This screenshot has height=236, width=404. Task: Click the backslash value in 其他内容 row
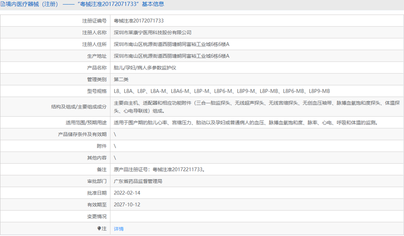point(115,158)
